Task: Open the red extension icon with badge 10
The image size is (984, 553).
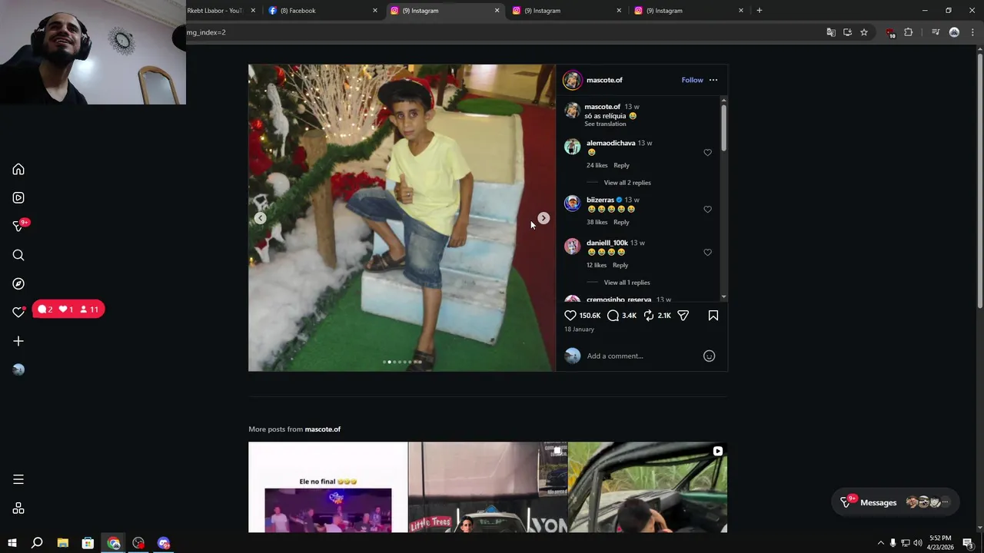Action: click(891, 33)
